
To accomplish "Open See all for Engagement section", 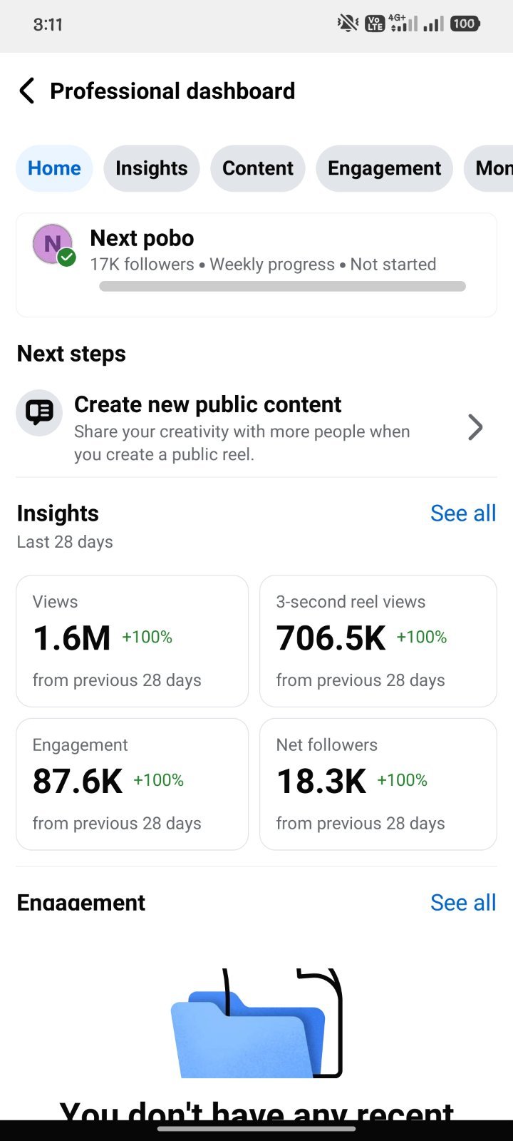I will [463, 903].
